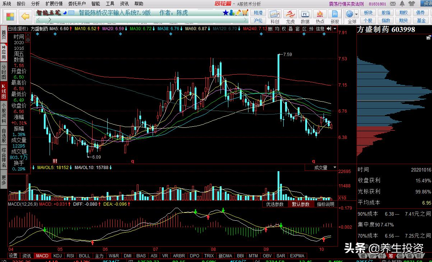Toggle the 均 moving average lines
The image size is (432, 262).
coord(277,29)
